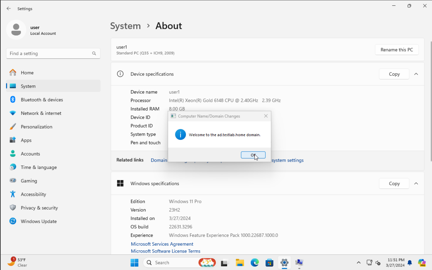
Task: Open Privacy & security settings
Action: click(x=53, y=208)
